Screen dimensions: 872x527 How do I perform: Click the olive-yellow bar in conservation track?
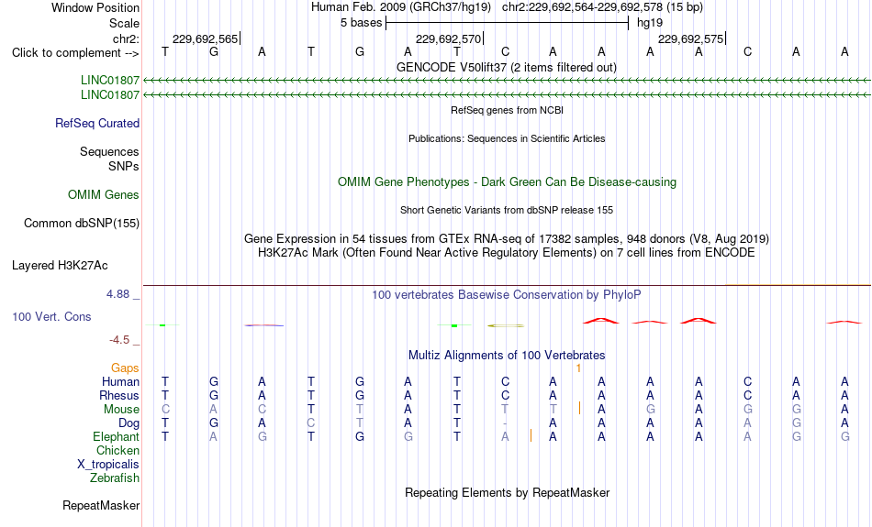pos(506,325)
